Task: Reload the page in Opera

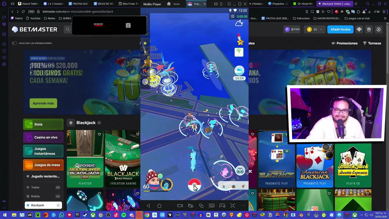Action: point(23,12)
